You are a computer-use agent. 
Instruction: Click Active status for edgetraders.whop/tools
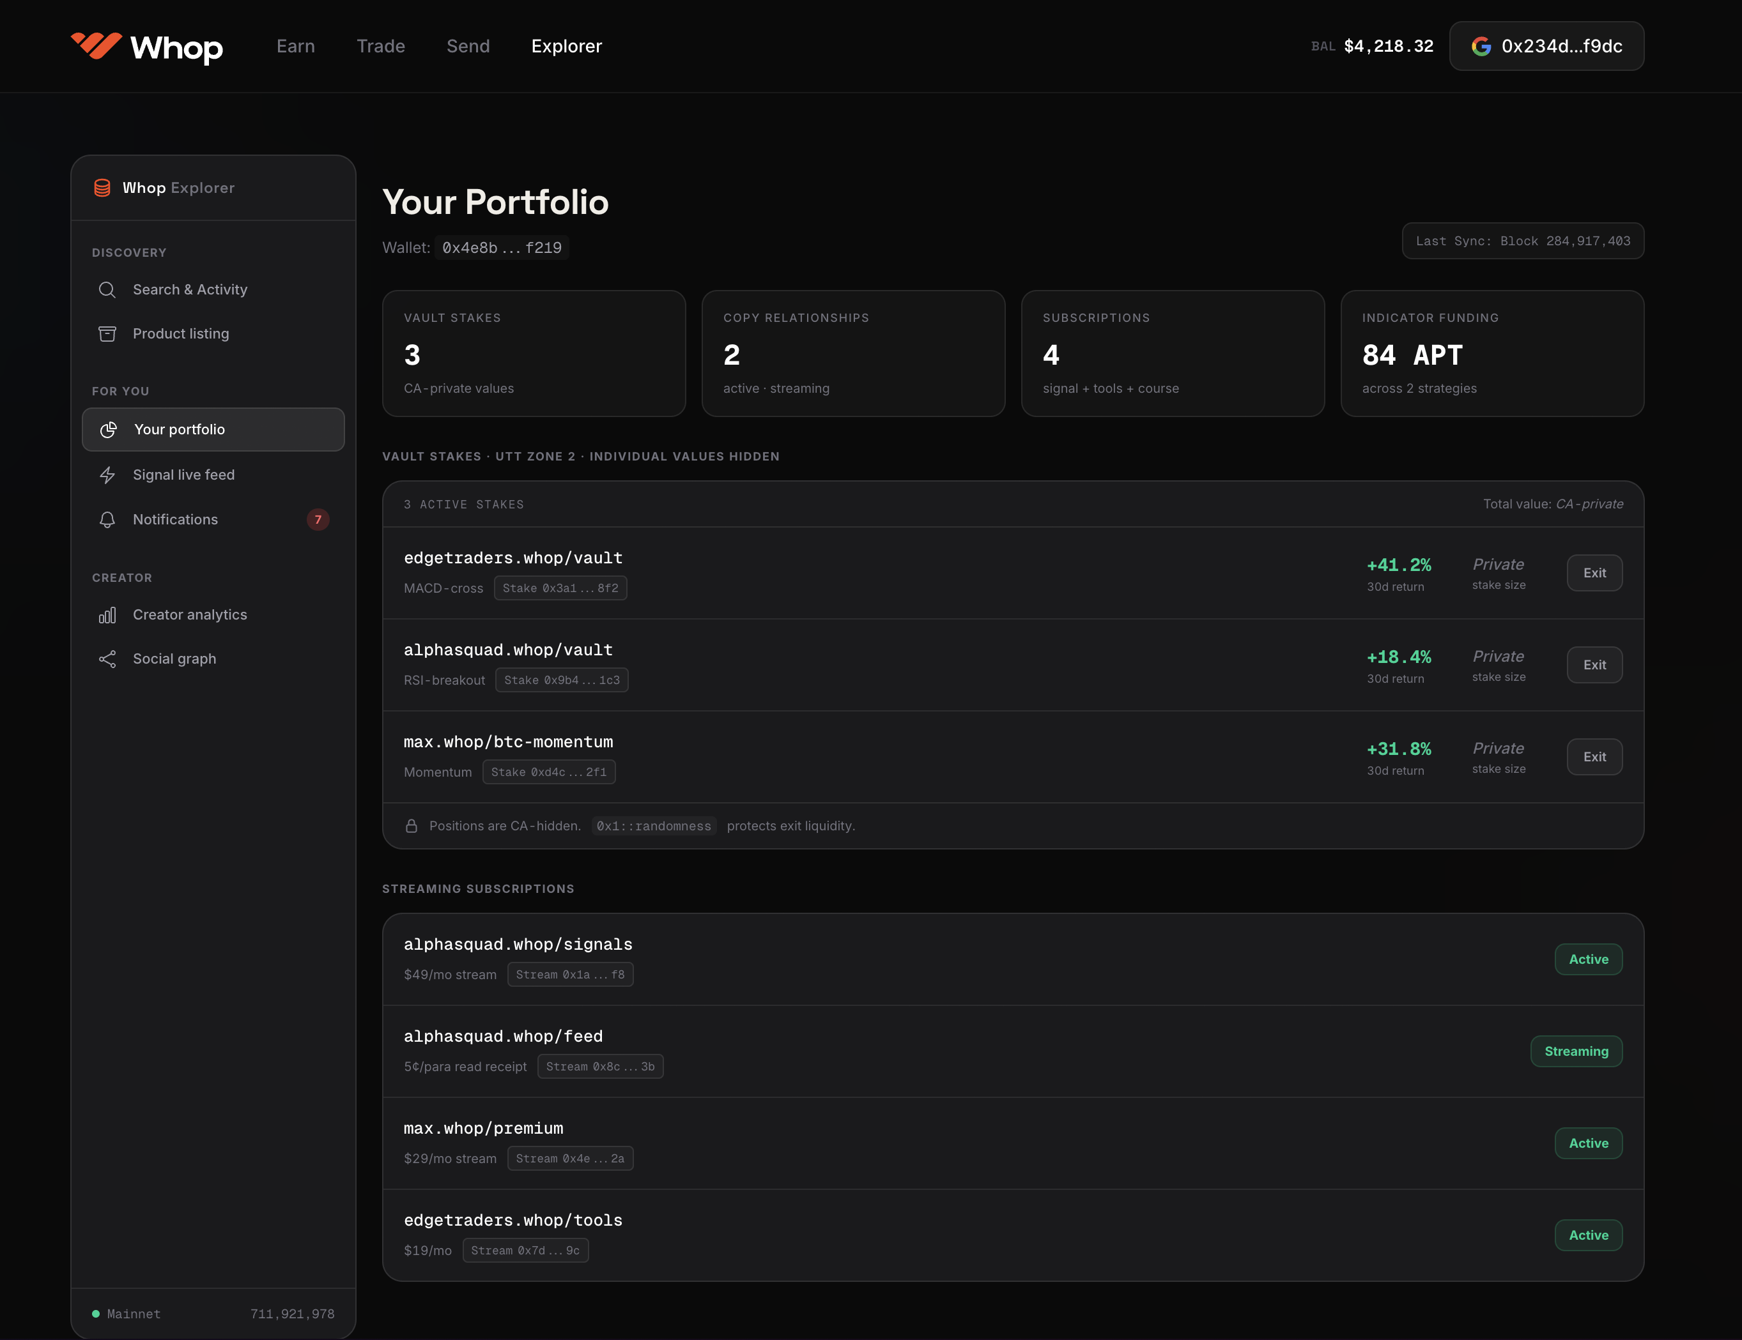[1588, 1236]
